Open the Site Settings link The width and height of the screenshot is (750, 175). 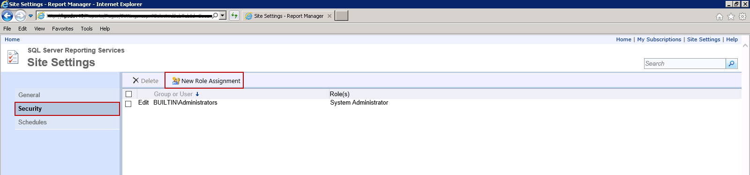(704, 39)
